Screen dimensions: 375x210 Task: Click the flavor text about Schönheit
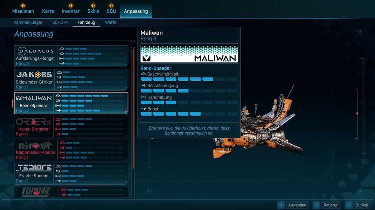pyautogui.click(x=189, y=131)
